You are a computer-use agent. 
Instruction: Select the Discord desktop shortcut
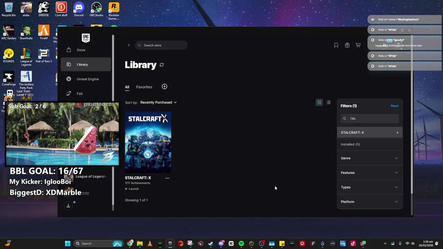(x=79, y=9)
